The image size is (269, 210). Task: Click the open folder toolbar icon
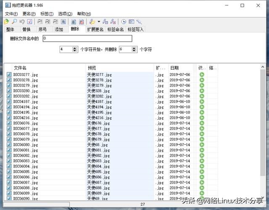point(6,21)
